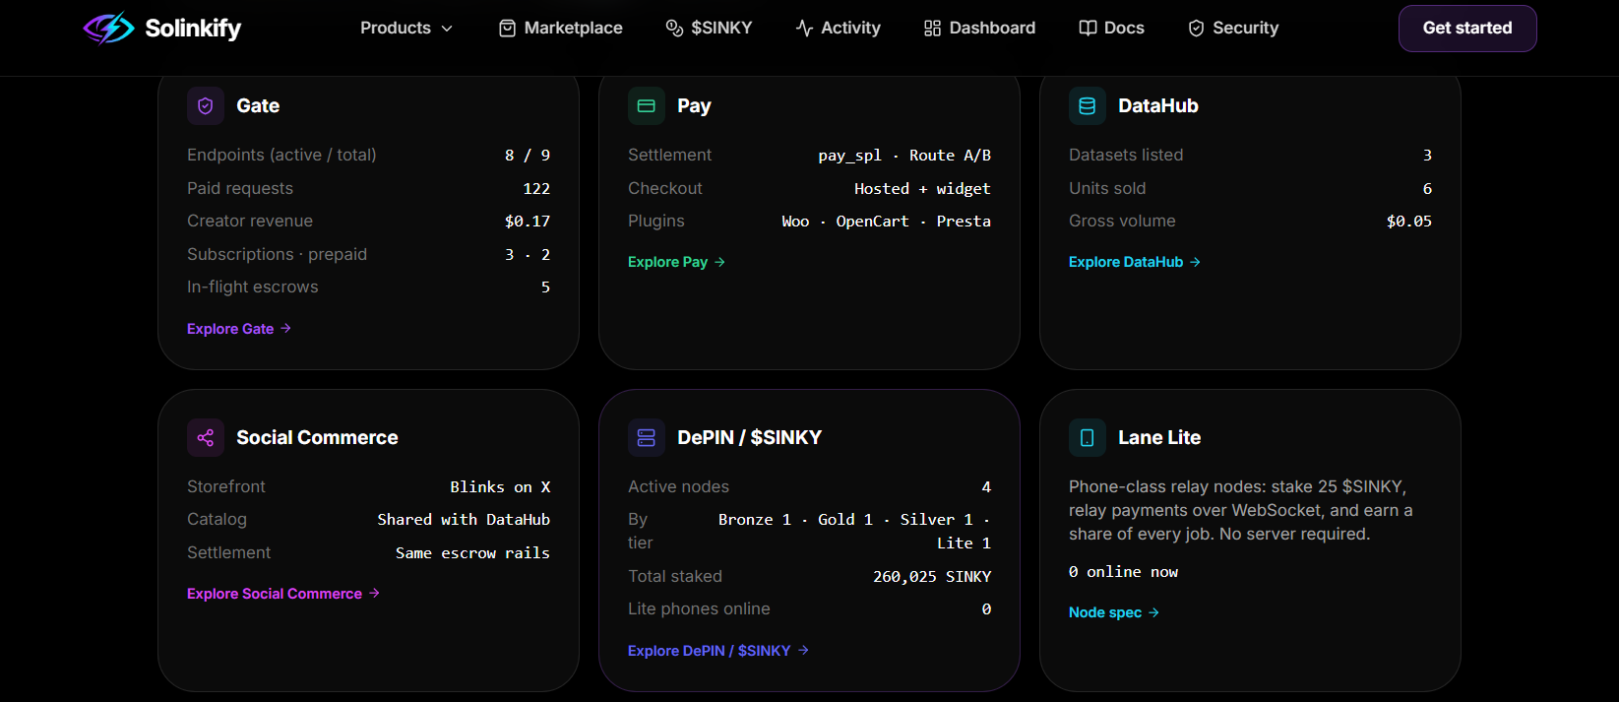This screenshot has width=1619, height=702.
Task: Go to Marketplace in the navbar
Action: 561,29
